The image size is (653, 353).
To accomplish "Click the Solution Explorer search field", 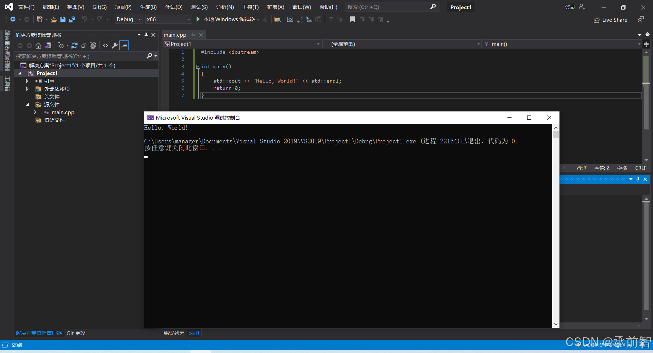I will (x=80, y=56).
